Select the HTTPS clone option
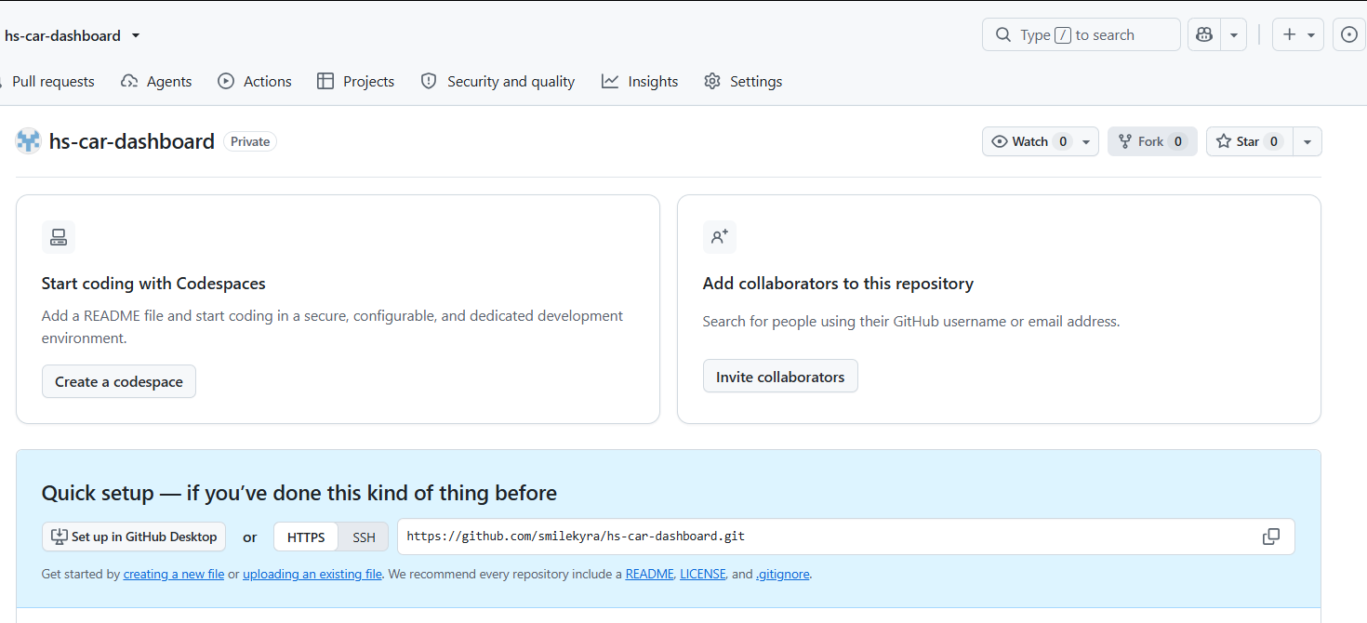1367x623 pixels. tap(306, 537)
